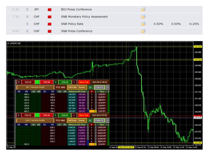Screen dimensions: 209x156
Task: Select the AUDJPY pair row
Action: (x=102, y=103)
